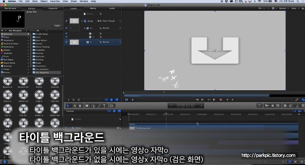
Task: Click the record animation button
Action: click(x=221, y=100)
